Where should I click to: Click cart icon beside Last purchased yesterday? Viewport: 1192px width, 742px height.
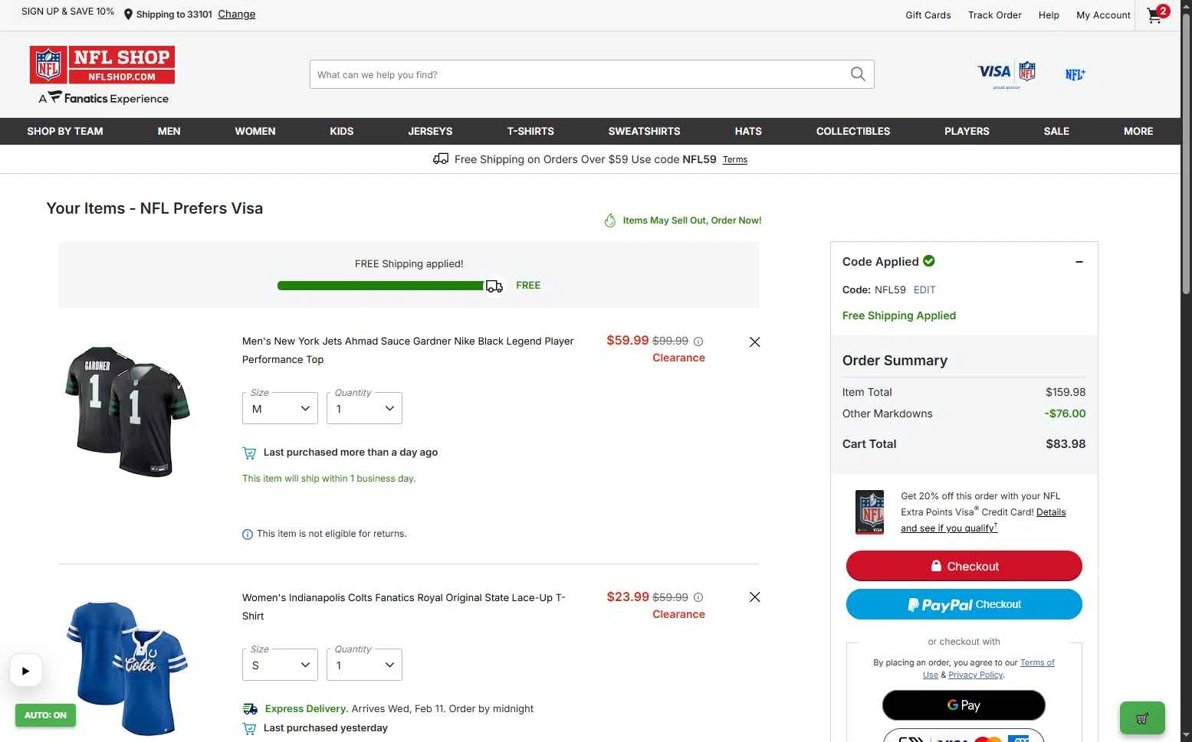(x=249, y=728)
